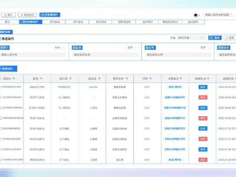The image size is (236, 177).
Task: Open the partly visible 费用状态 select box
Action: pyautogui.click(x=227, y=55)
